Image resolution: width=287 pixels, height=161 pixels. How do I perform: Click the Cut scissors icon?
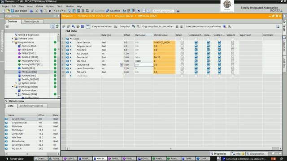point(36,11)
